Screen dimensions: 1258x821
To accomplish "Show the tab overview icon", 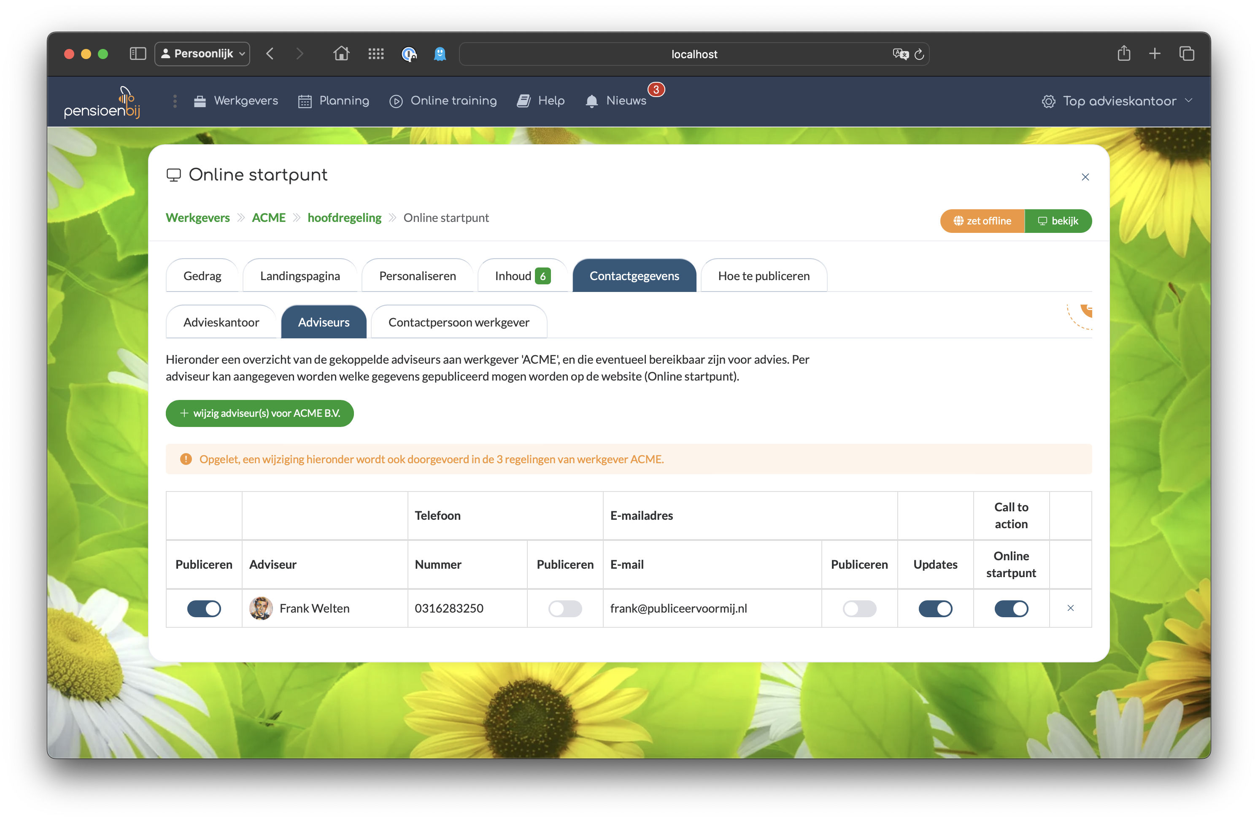I will [1187, 54].
